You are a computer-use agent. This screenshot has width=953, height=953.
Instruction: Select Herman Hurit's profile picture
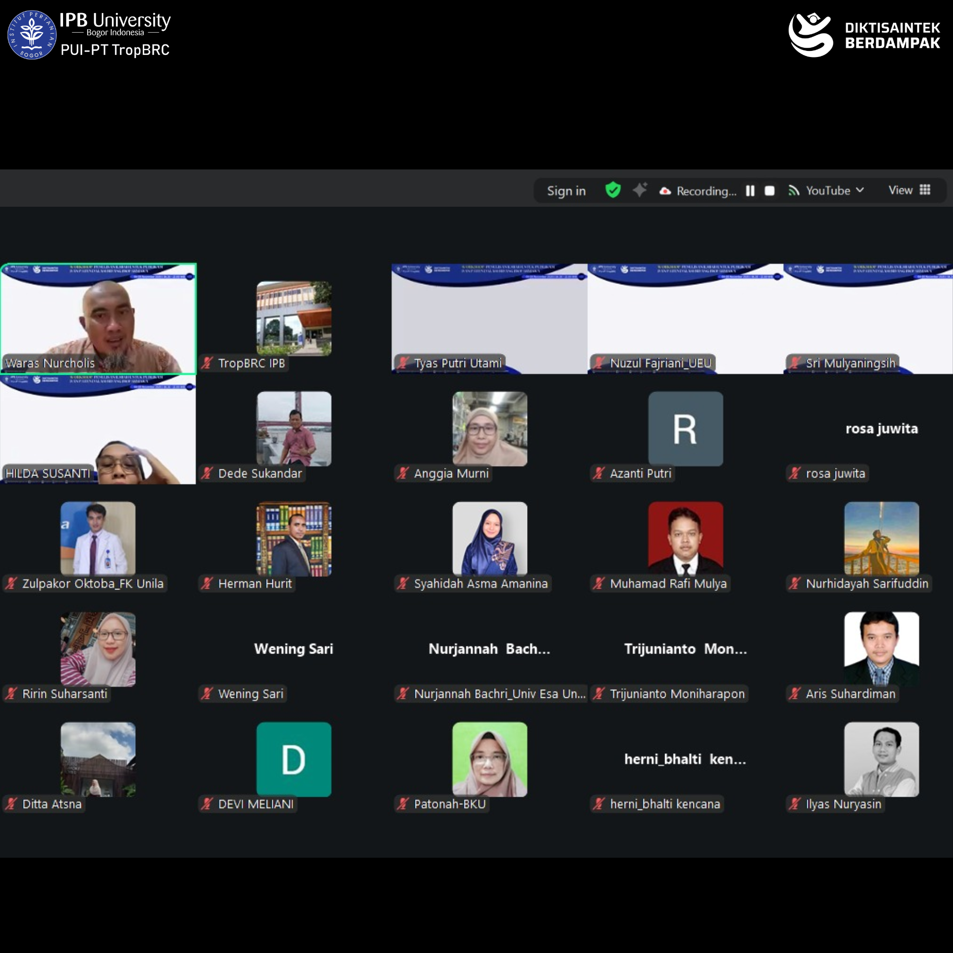pyautogui.click(x=293, y=539)
